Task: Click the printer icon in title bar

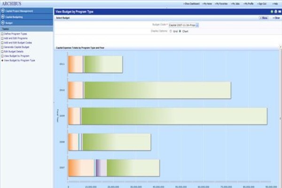Action: point(276,12)
